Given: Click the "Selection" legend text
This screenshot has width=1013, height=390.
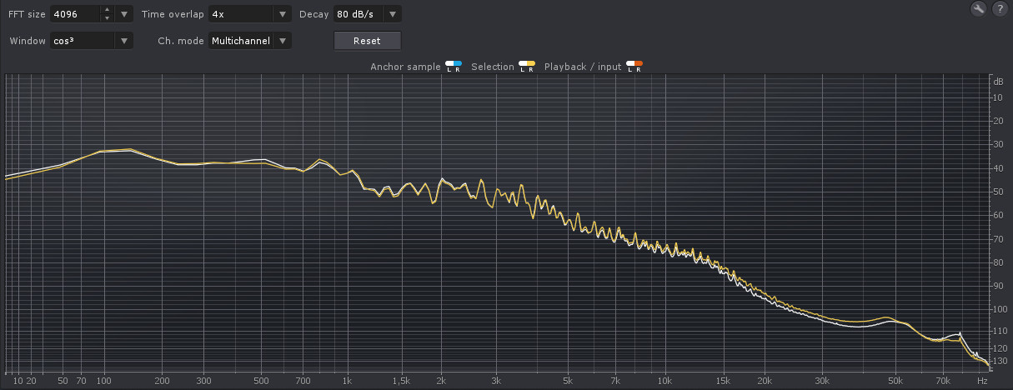Looking at the screenshot, I should click(x=493, y=67).
